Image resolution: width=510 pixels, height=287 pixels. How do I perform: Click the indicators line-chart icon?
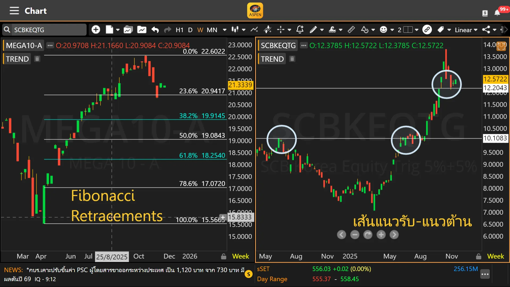point(254,30)
